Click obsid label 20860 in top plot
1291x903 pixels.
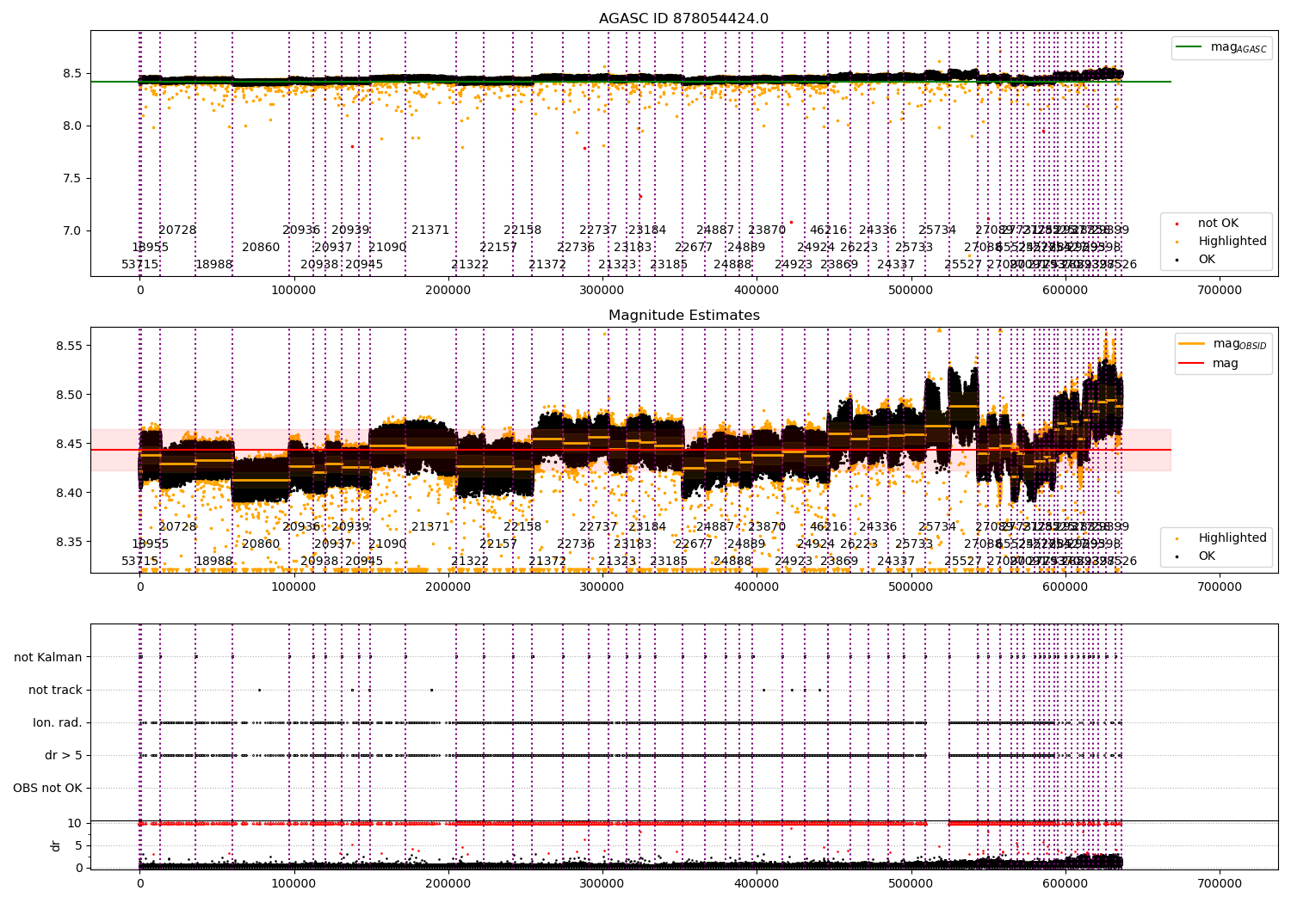click(x=261, y=248)
